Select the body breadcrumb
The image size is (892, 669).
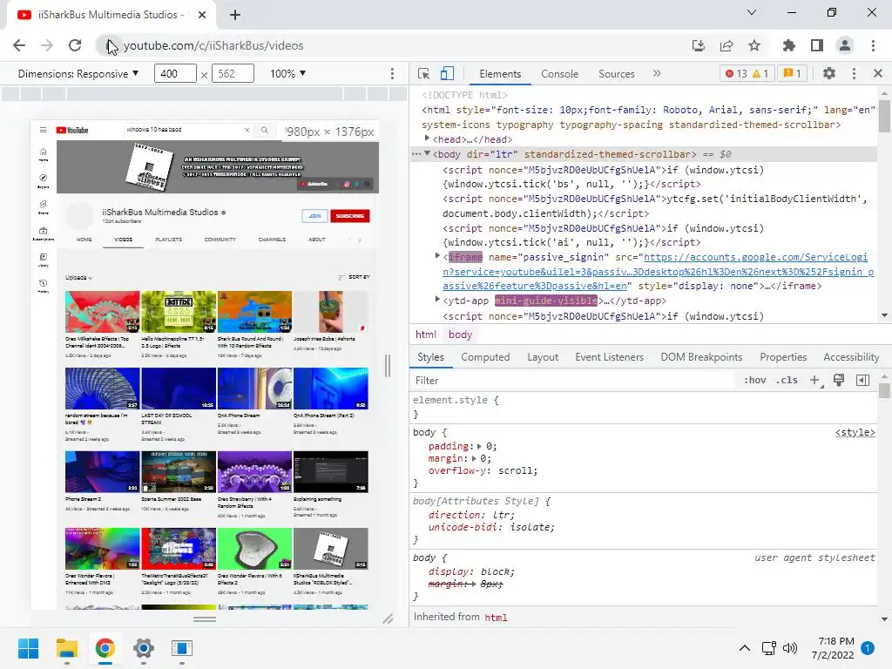point(460,334)
